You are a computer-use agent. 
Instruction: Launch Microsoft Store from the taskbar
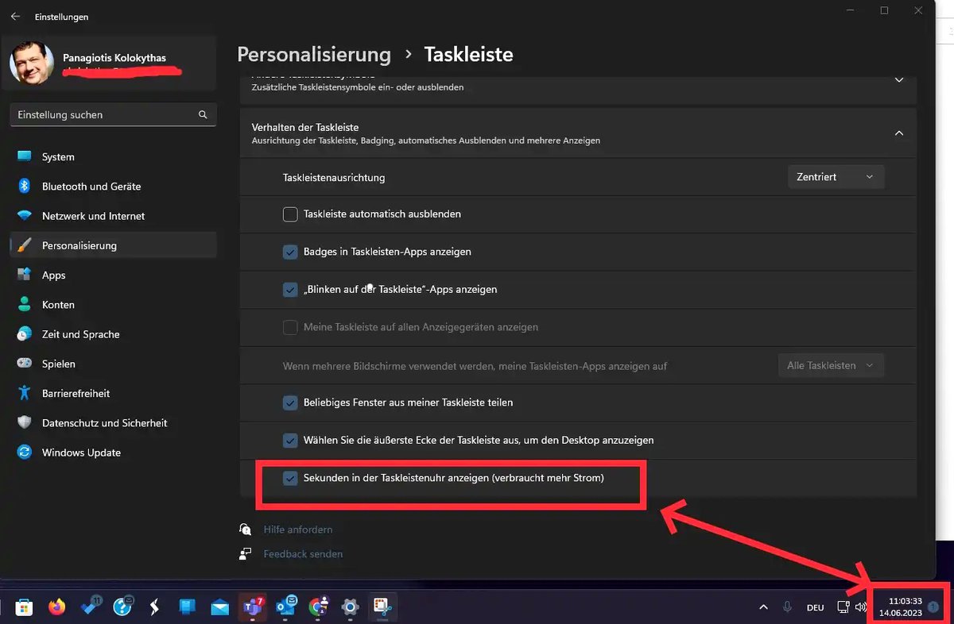click(x=24, y=607)
